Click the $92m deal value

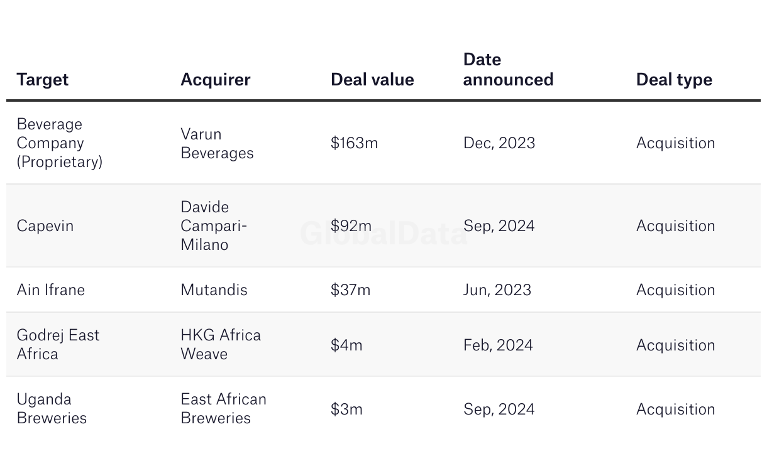(351, 226)
